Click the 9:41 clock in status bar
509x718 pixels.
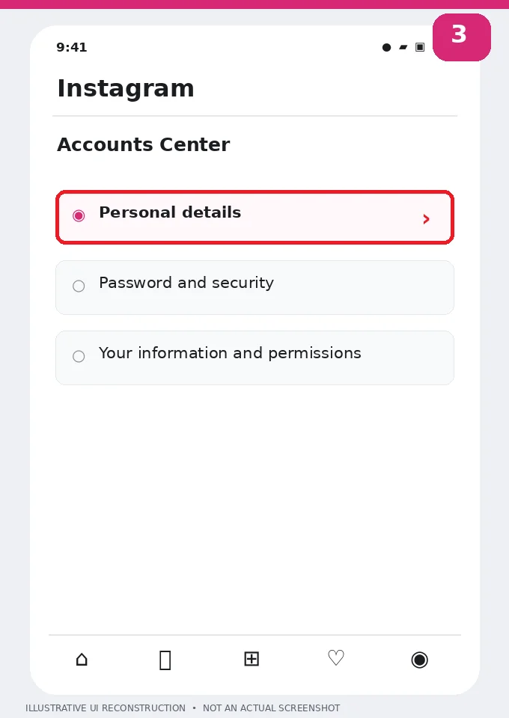point(71,47)
